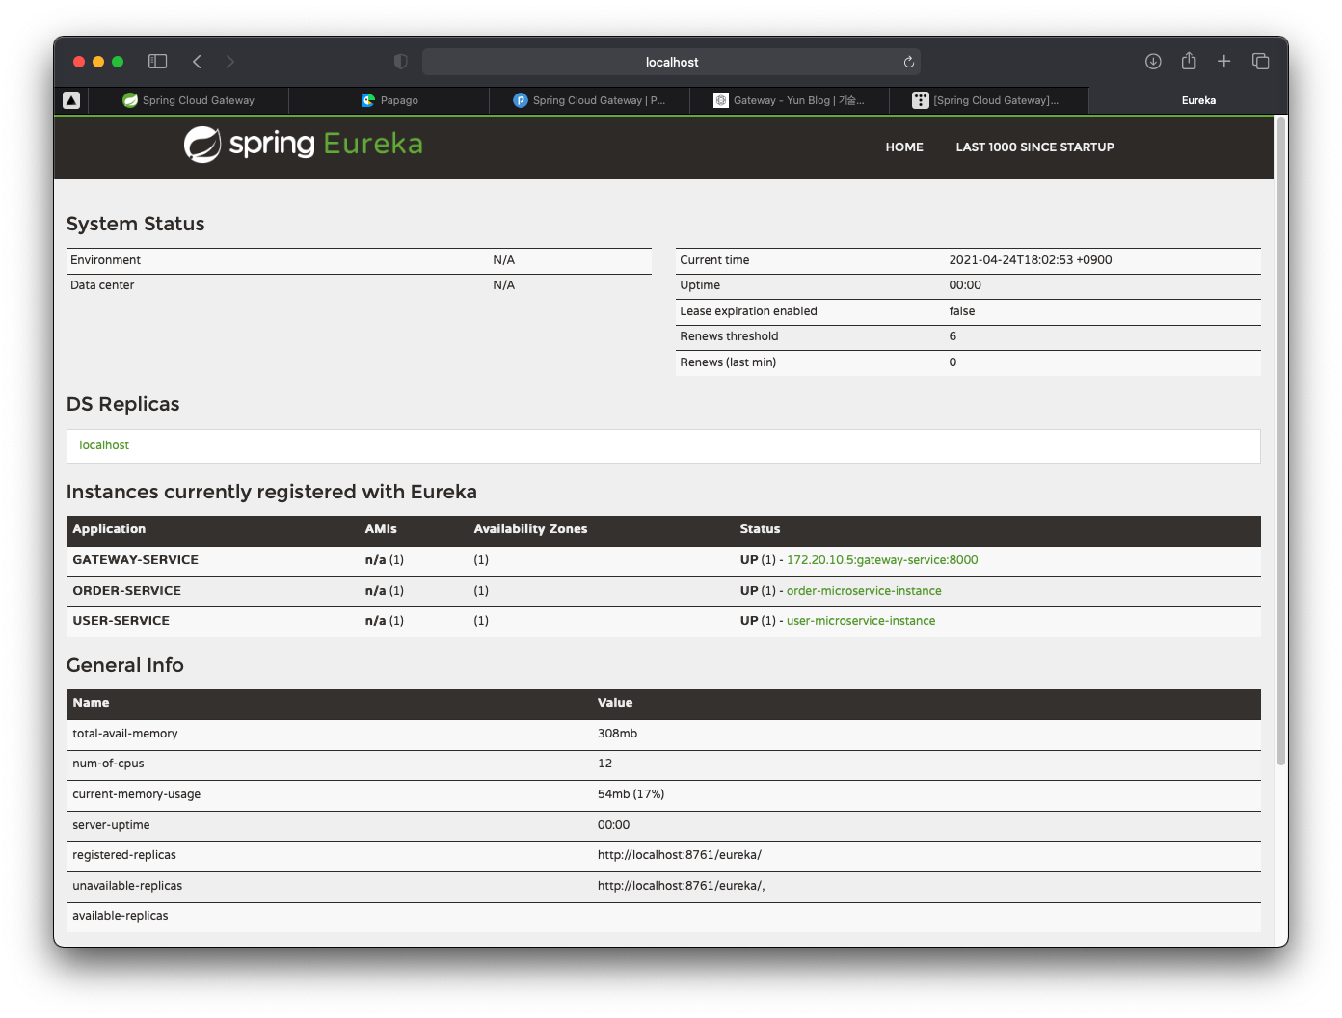1342x1018 pixels.
Task: Open the user-microservice-instance link
Action: click(x=861, y=621)
